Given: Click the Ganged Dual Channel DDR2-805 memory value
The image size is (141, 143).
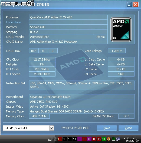Looking at the screenshot, I should [x=82, y=111].
